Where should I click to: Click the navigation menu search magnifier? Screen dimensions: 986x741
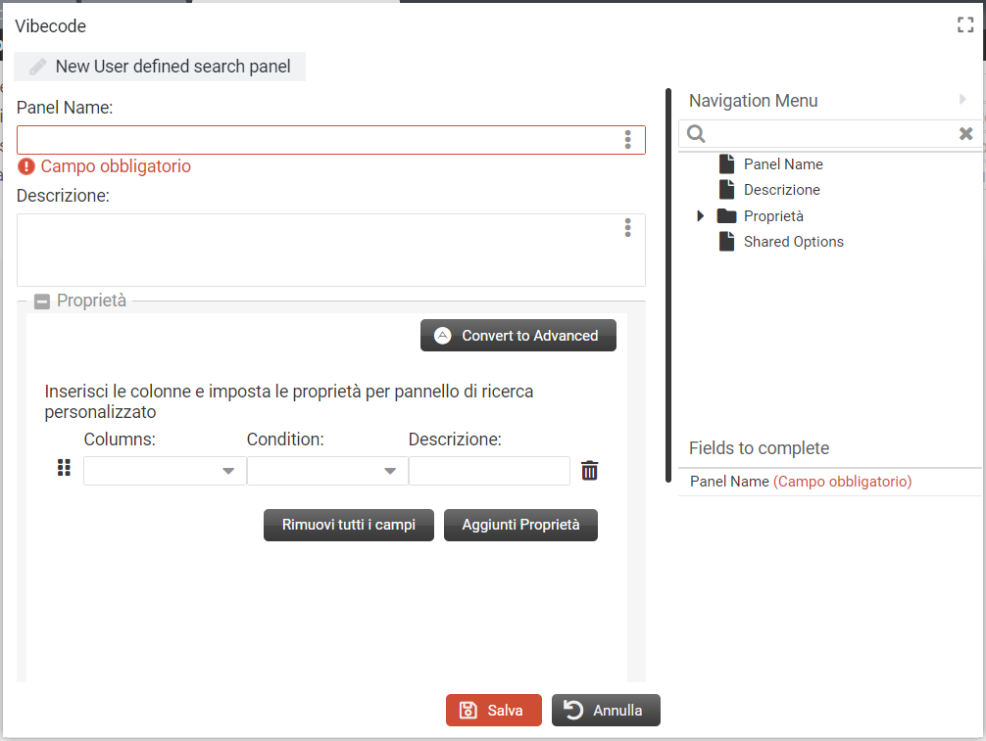(695, 134)
